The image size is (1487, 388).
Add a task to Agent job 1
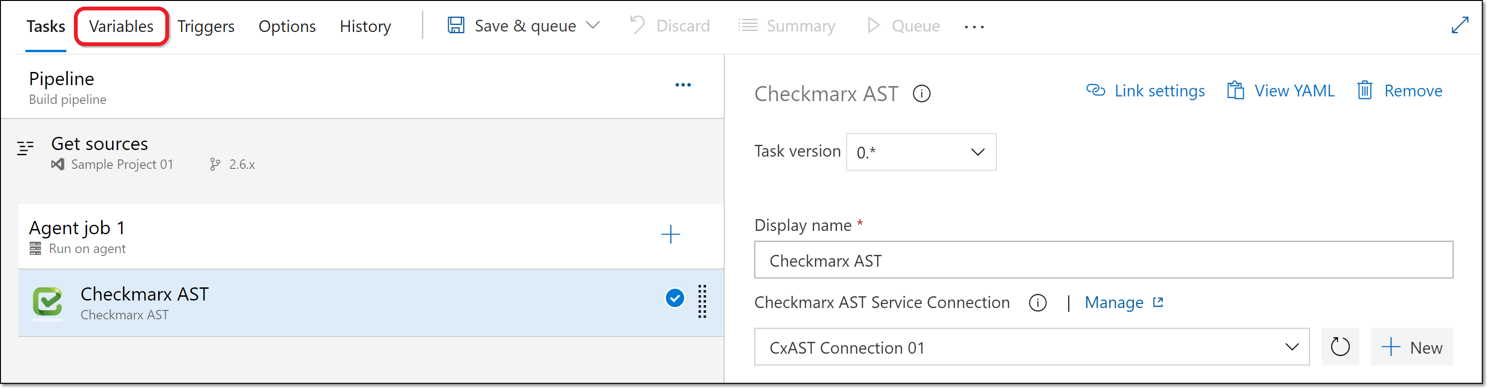(670, 235)
